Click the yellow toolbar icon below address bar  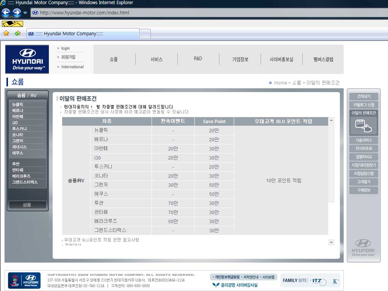point(13,23)
